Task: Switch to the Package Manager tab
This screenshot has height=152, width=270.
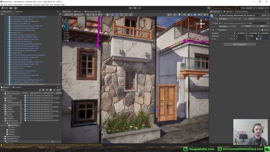Action: (93, 11)
